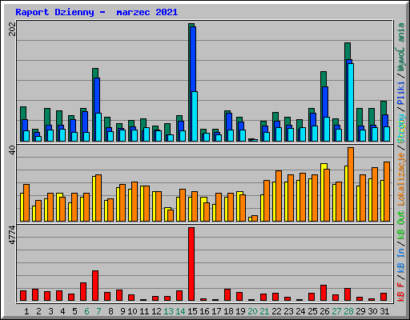
Task: Click the day label 2
Action: point(38,311)
